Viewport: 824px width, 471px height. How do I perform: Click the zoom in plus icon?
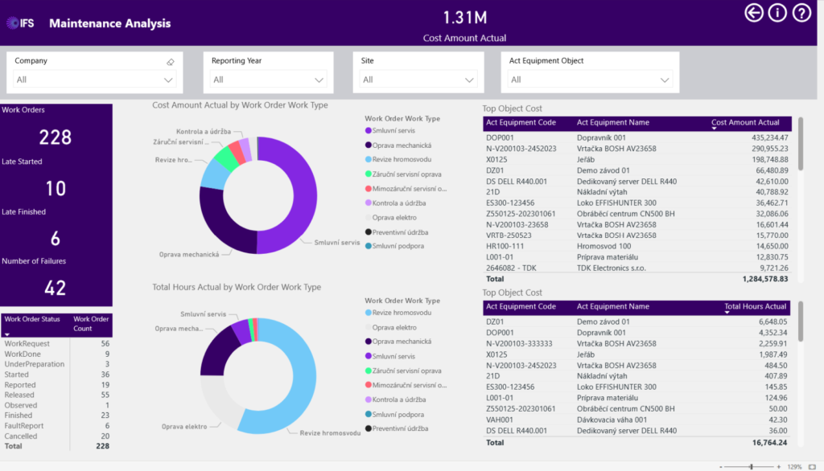pyautogui.click(x=779, y=466)
